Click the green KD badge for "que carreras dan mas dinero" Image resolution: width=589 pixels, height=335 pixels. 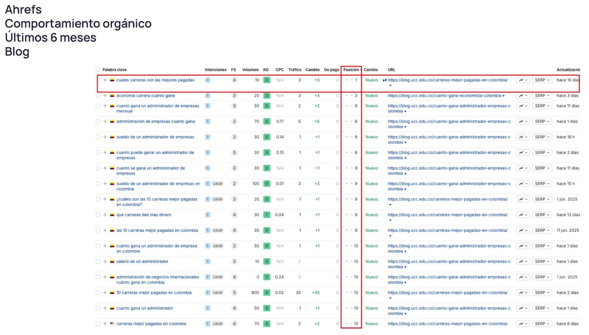267,215
